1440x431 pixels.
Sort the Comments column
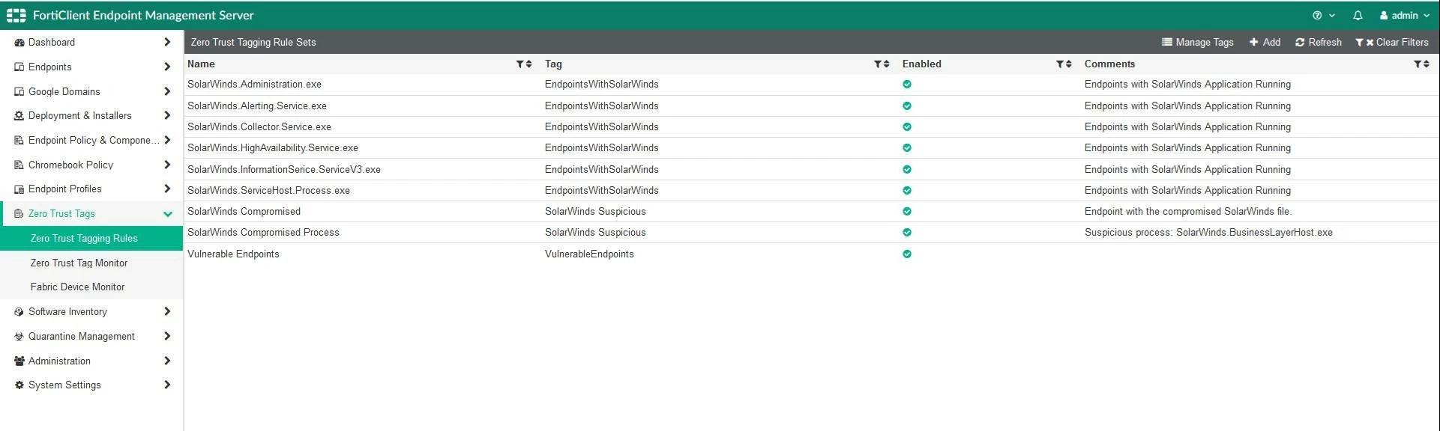(x=1427, y=64)
